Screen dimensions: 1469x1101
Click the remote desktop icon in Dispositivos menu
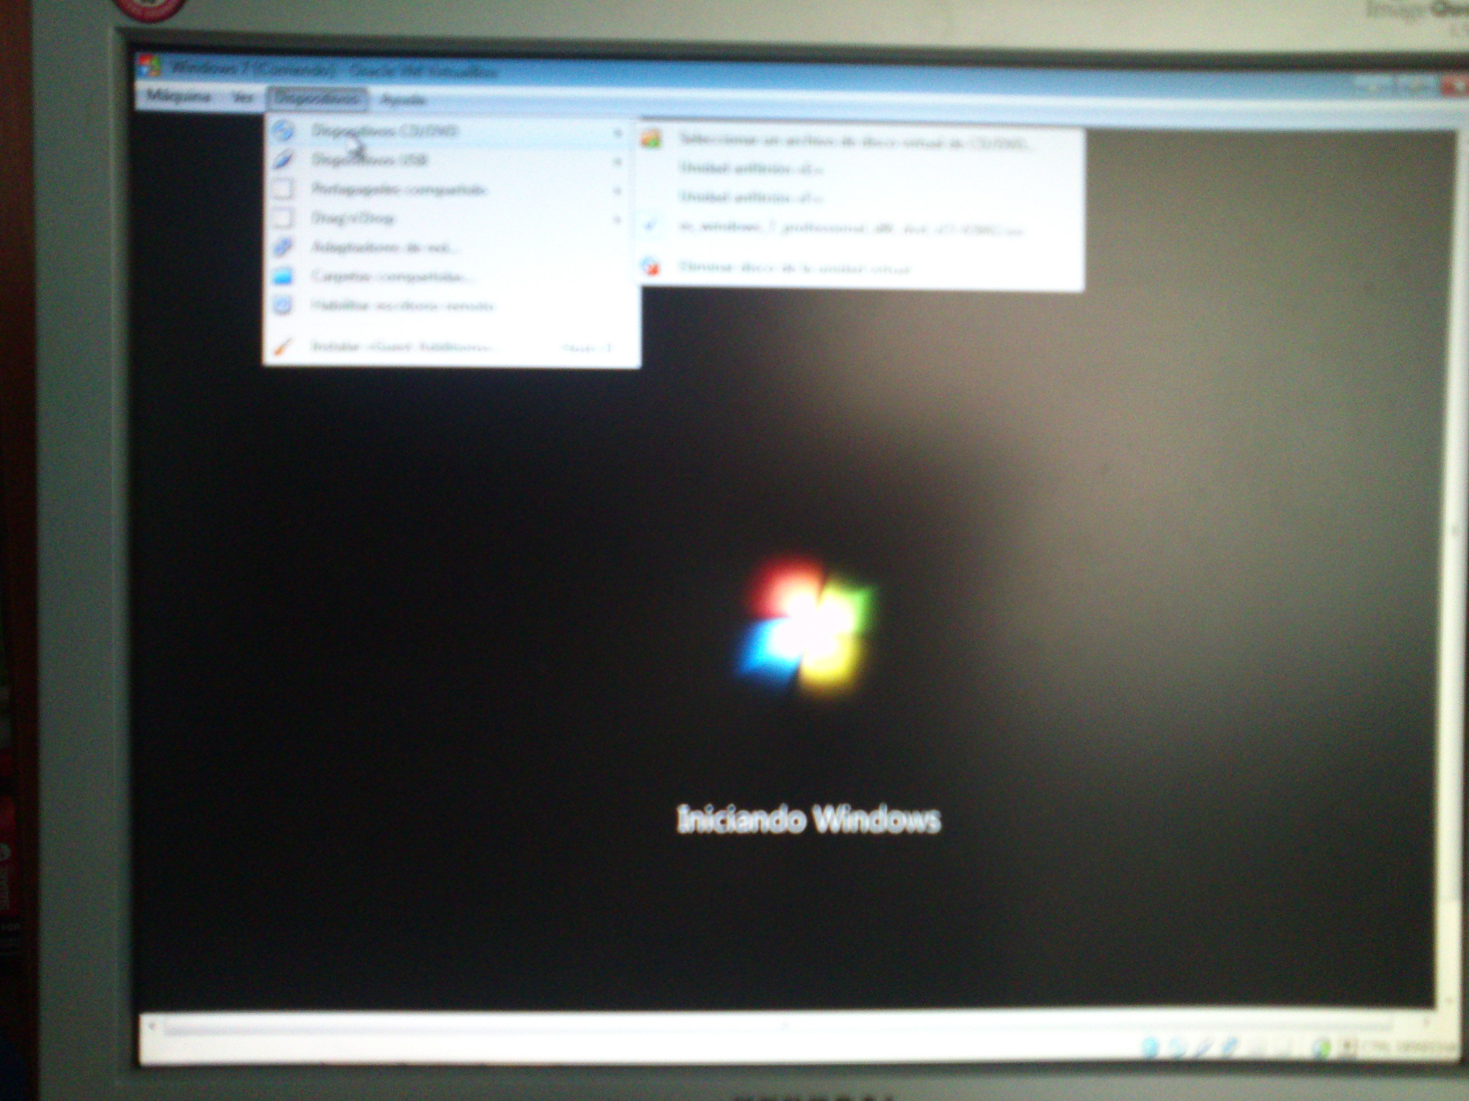pyautogui.click(x=283, y=305)
